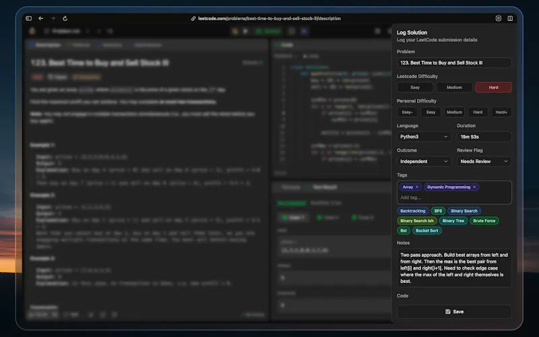
Task: Add the Brute Force suggested tag
Action: (484, 221)
